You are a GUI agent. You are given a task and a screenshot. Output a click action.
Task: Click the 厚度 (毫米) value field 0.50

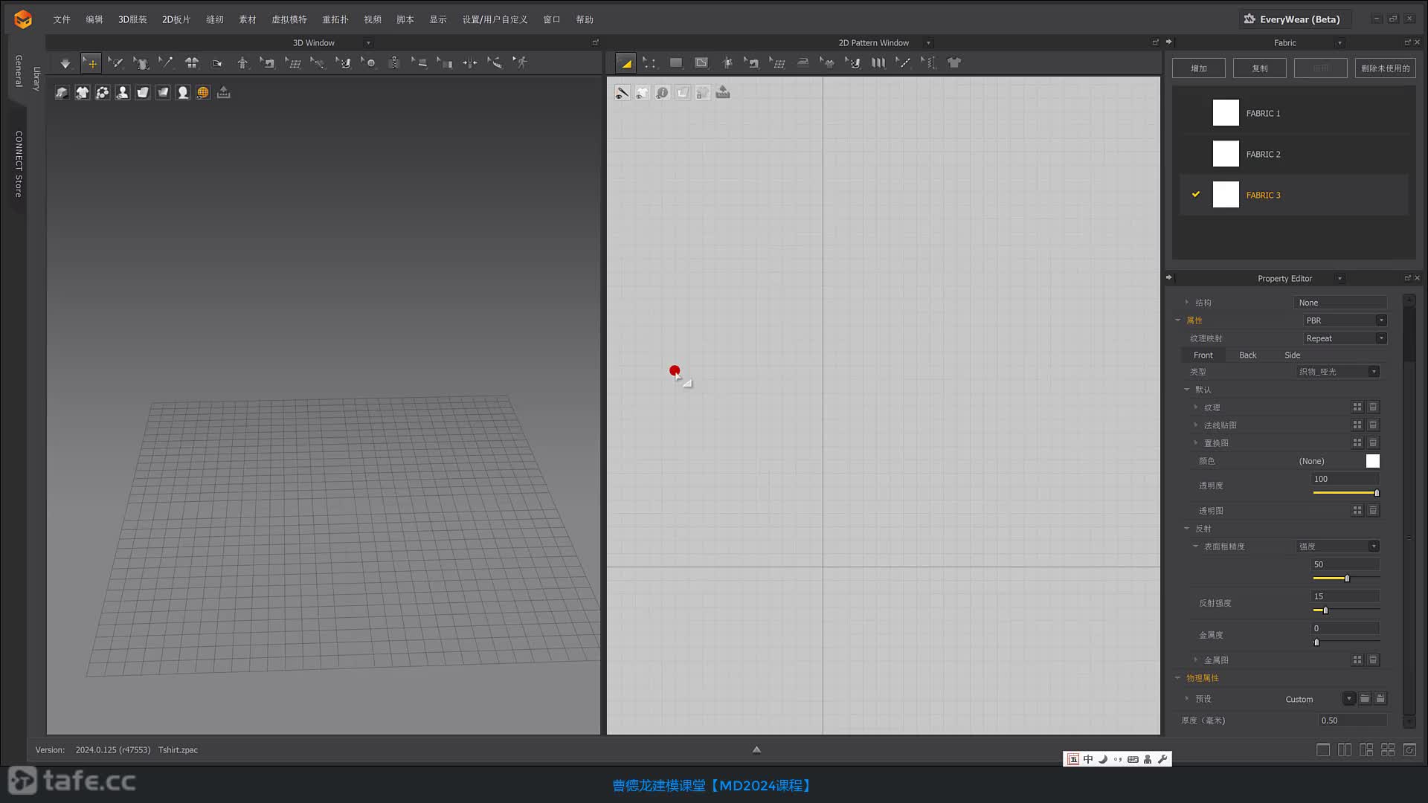(1352, 720)
